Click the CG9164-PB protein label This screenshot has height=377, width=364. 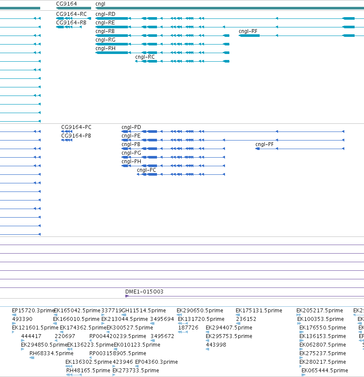76,136
